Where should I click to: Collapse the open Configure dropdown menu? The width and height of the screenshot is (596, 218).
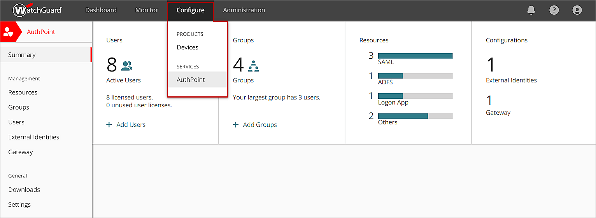pyautogui.click(x=190, y=10)
